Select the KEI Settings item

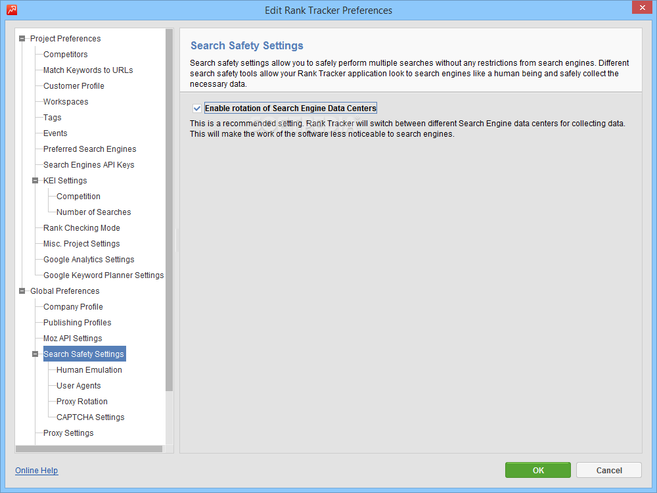click(x=65, y=181)
